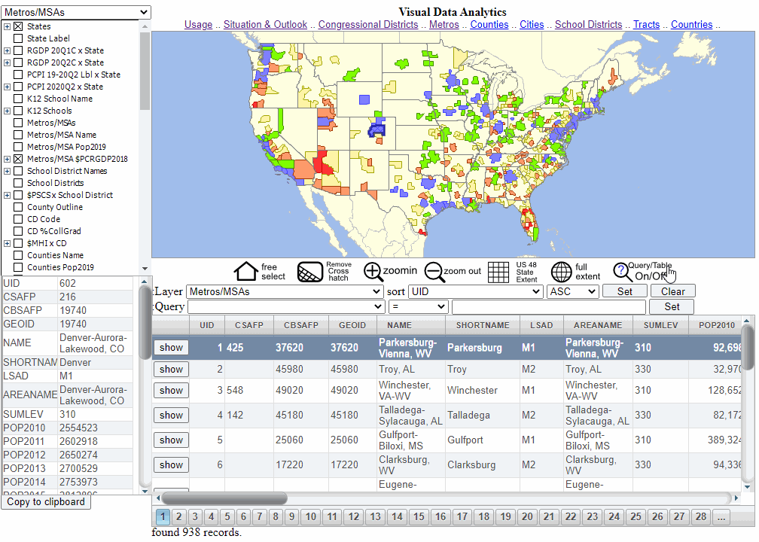The width and height of the screenshot is (759, 542).
Task: Open the Layer dropdown showing Metros/MSAs
Action: click(x=285, y=291)
